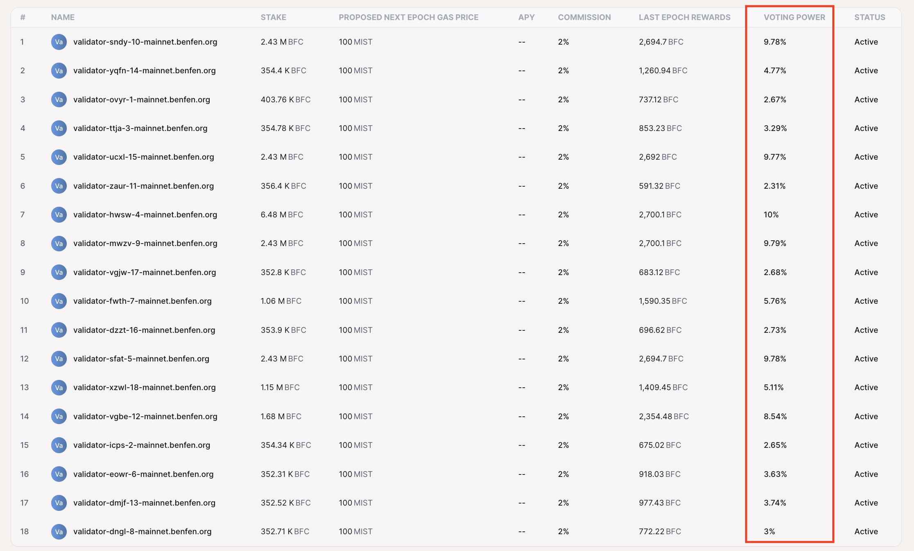Click avatar icon for validator-xzwl-18
Image resolution: width=914 pixels, height=551 pixels.
tap(59, 387)
